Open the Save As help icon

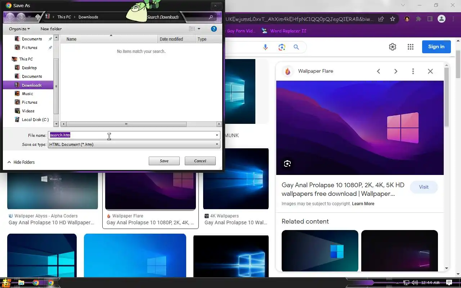(x=214, y=29)
